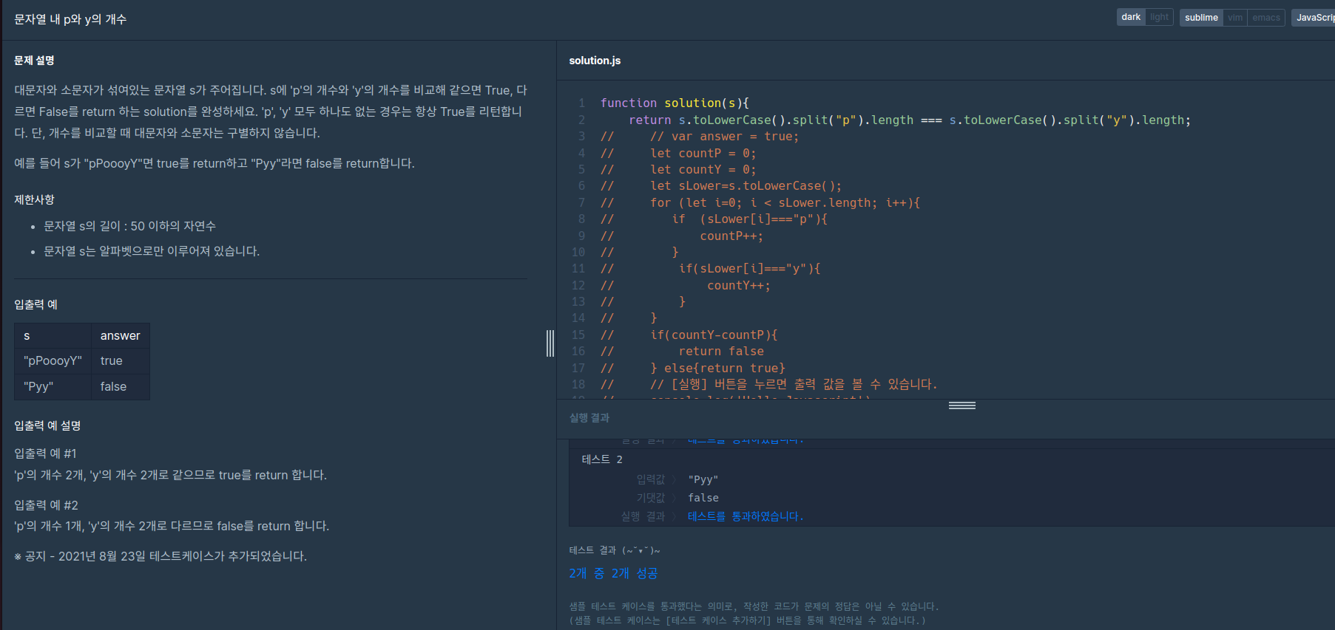The image size is (1335, 630).
Task: Click the commented for loop line
Action: 785,202
